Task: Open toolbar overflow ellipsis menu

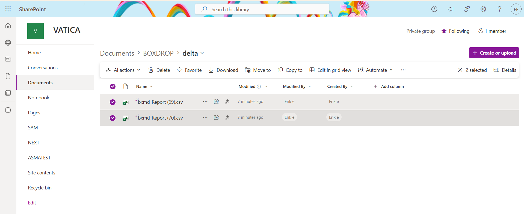Action: click(x=403, y=70)
